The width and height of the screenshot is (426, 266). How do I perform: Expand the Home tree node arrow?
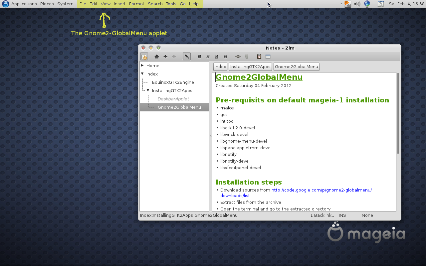(142, 66)
